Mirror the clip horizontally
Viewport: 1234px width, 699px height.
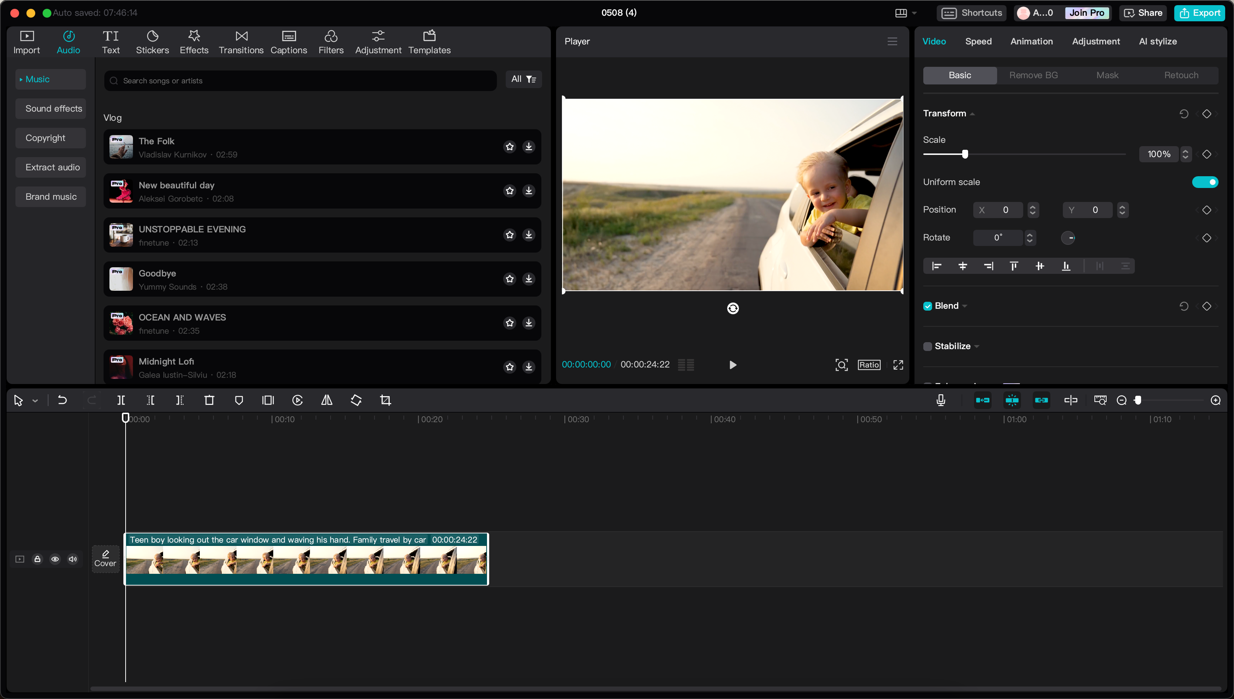(326, 400)
